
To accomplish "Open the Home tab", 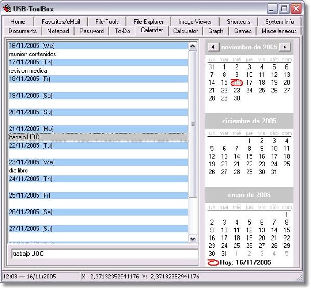I will [18, 21].
